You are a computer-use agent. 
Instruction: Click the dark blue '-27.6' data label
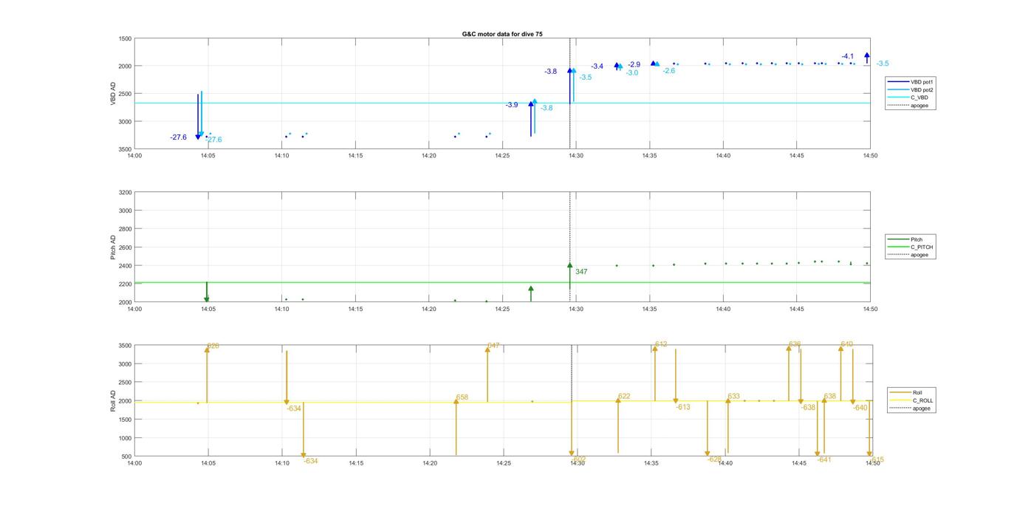pos(178,137)
